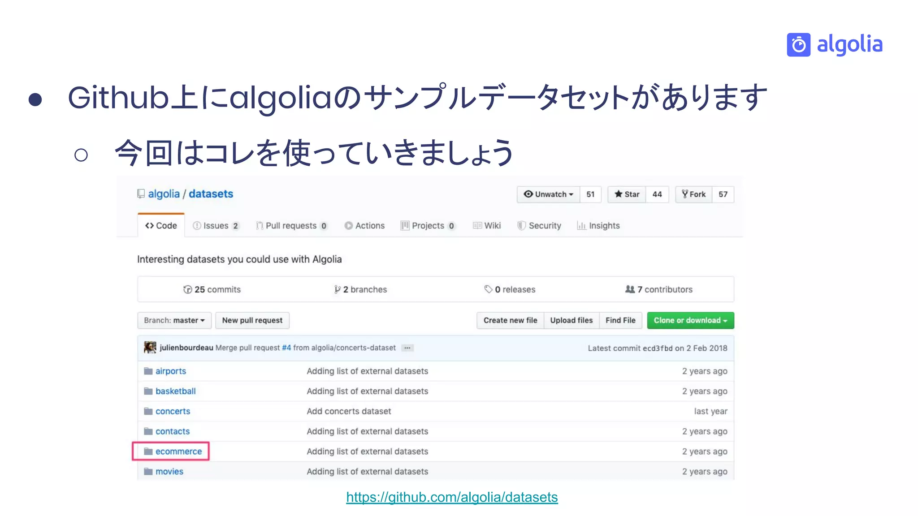Open the Pull requests tab
This screenshot has width=918, height=516.
[x=291, y=226]
